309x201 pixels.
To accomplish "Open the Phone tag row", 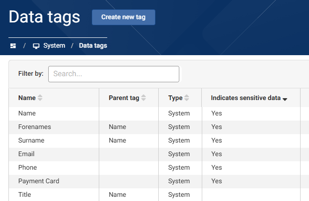I will pyautogui.click(x=27, y=167).
